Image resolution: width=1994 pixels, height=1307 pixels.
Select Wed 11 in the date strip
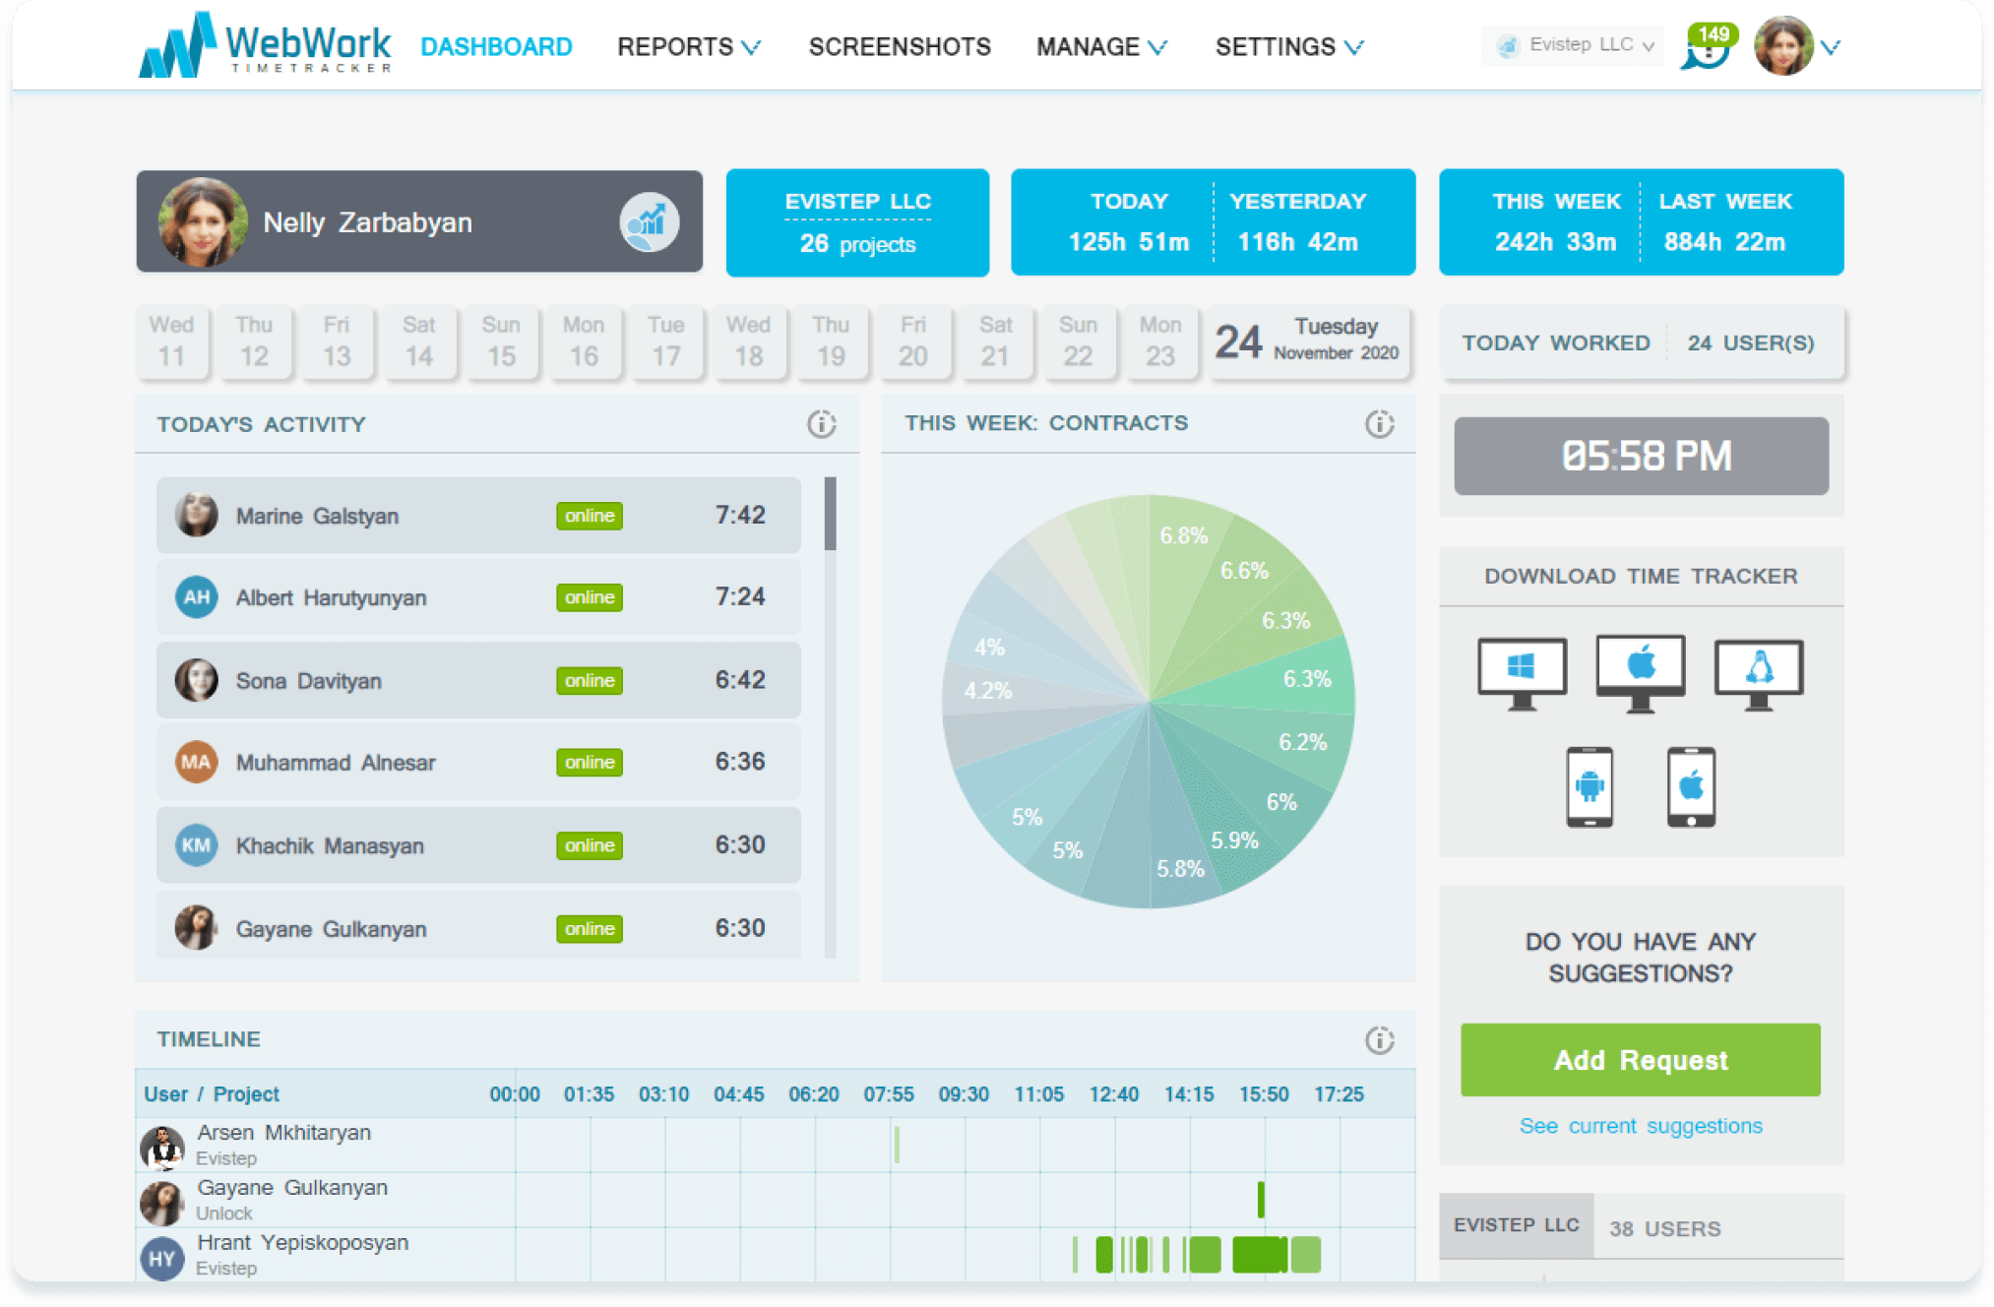[x=171, y=342]
